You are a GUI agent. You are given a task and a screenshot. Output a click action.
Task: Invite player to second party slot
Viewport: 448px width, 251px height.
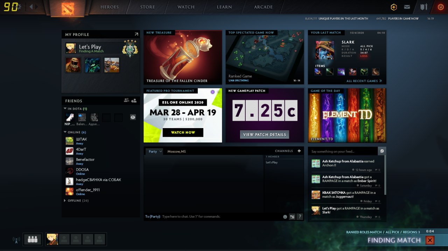tap(64, 239)
